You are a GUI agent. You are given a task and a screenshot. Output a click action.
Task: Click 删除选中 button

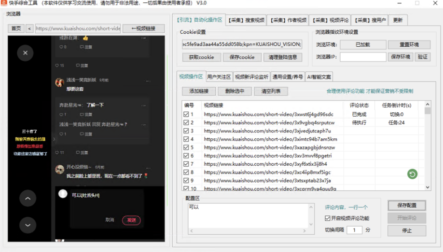235,91
